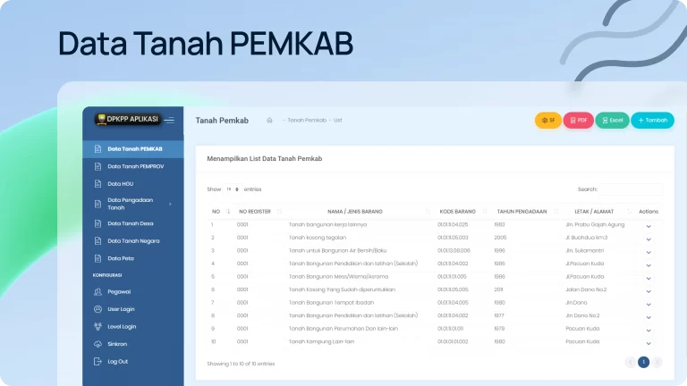The width and height of the screenshot is (687, 386).
Task: Open User Login settings item
Action: (x=133, y=309)
